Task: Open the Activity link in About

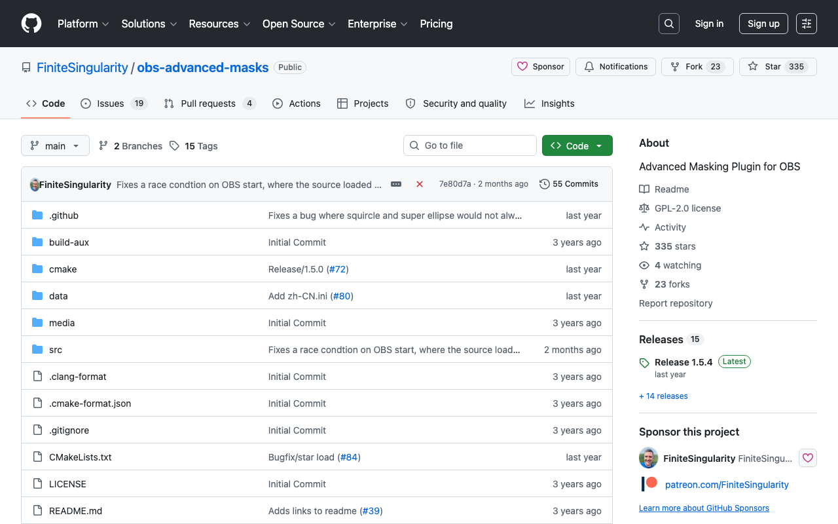Action: [x=663, y=227]
